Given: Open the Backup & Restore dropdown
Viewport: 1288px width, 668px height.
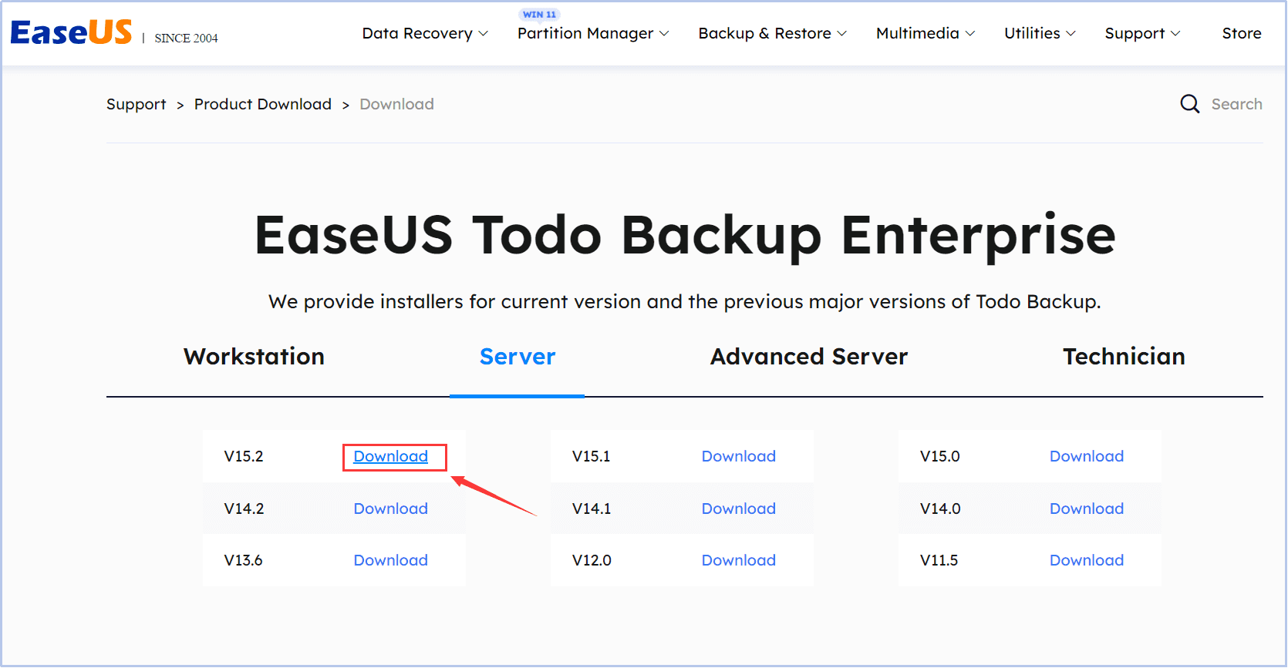Looking at the screenshot, I should tap(772, 33).
